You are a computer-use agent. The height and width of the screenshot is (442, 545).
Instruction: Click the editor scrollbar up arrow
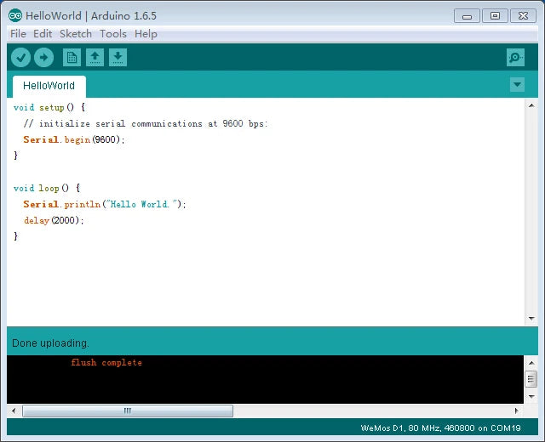531,105
